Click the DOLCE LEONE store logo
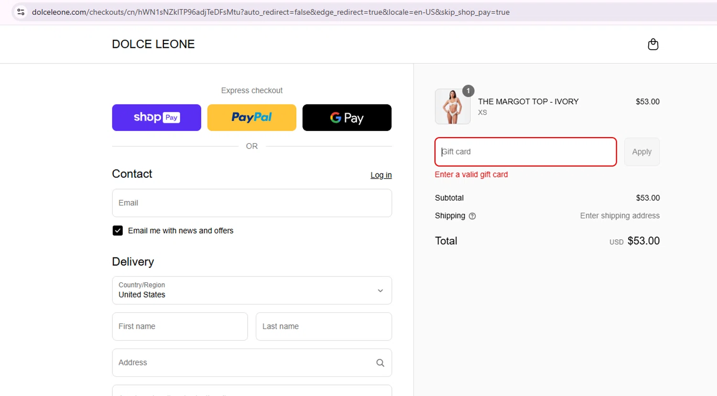Screen dimensions: 717x396 point(153,44)
